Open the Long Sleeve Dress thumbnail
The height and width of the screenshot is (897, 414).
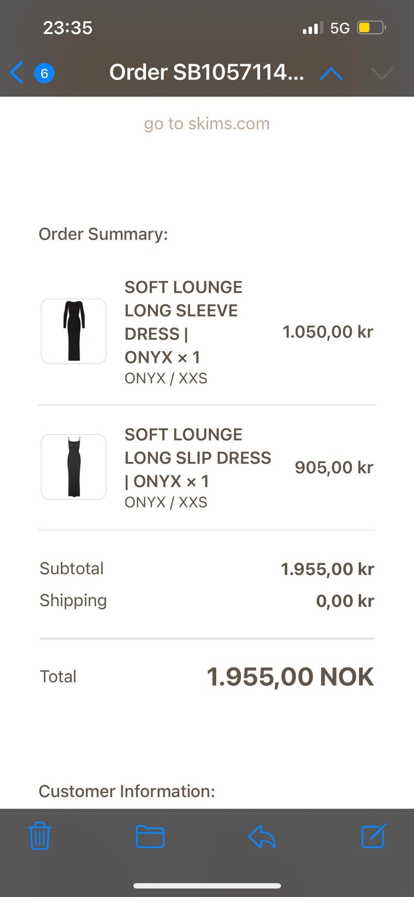(73, 331)
